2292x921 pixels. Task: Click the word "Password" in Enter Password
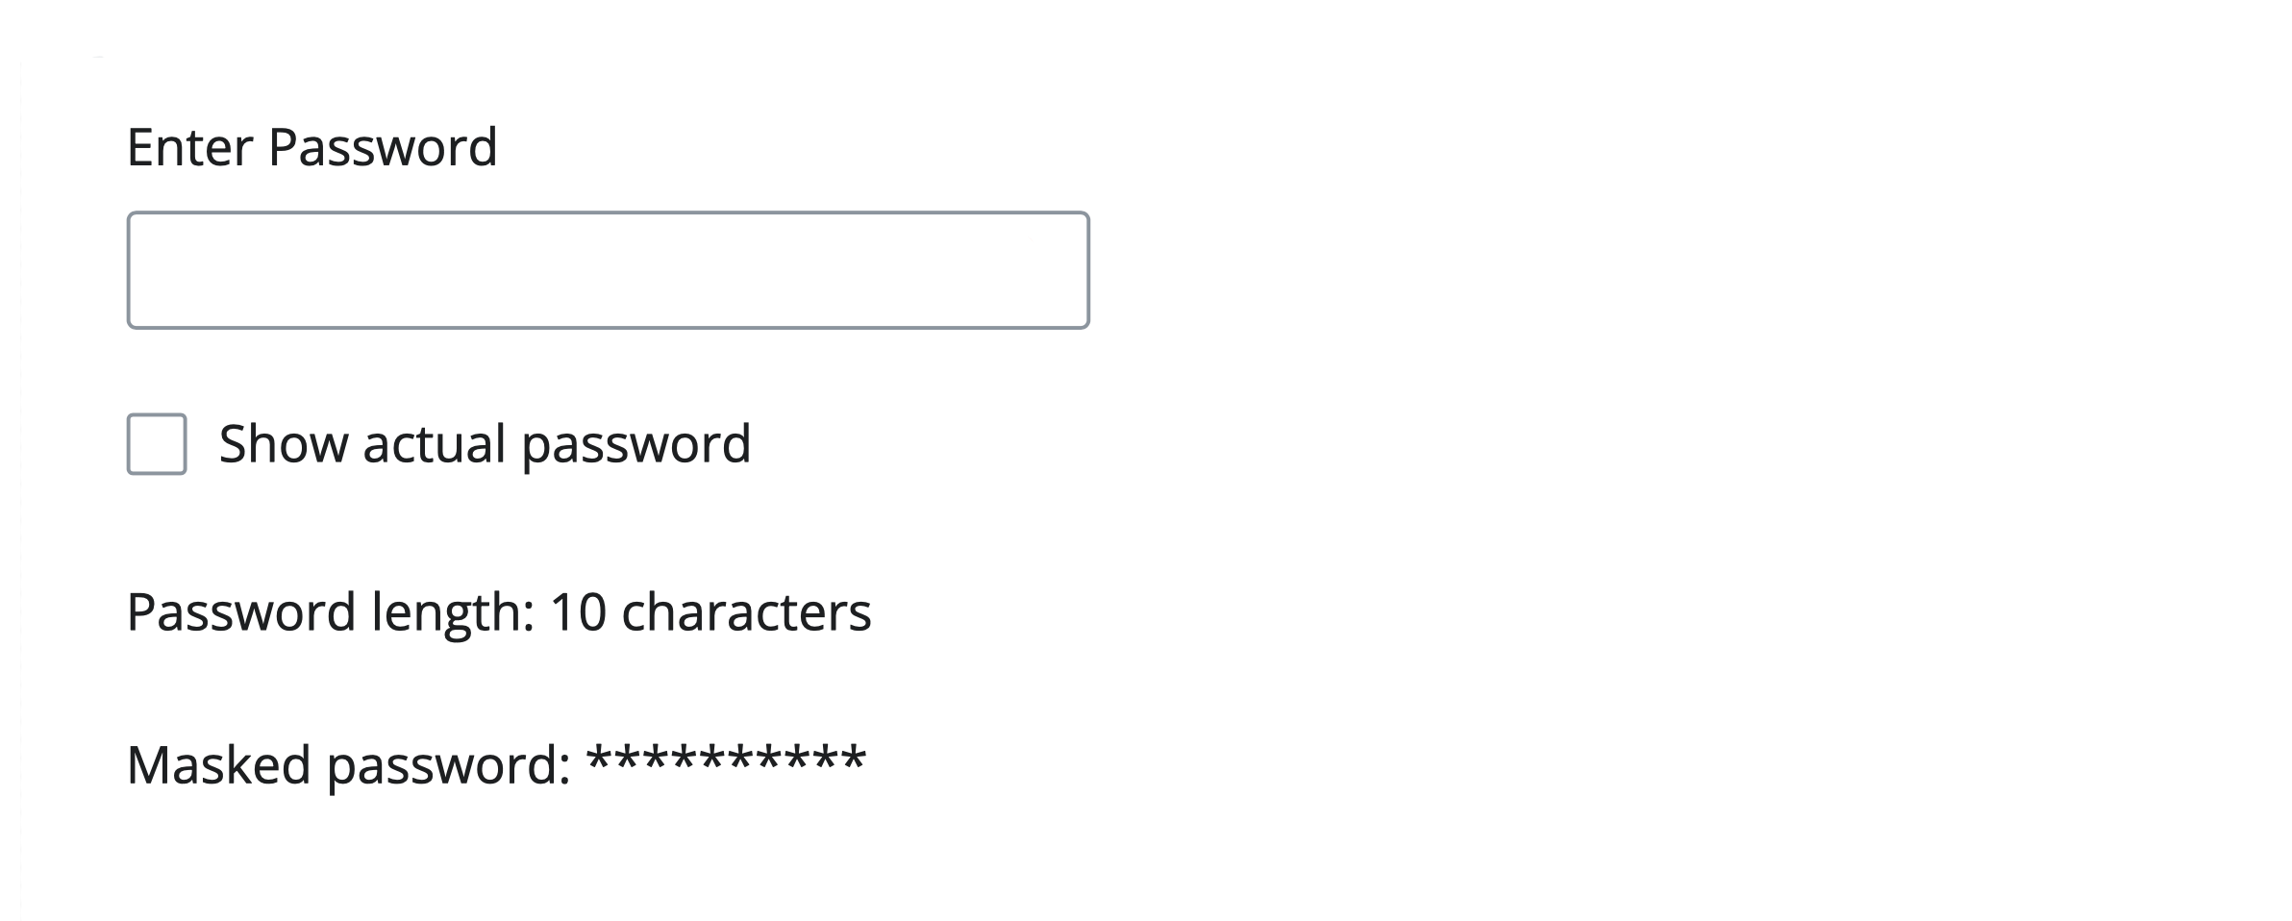382,147
